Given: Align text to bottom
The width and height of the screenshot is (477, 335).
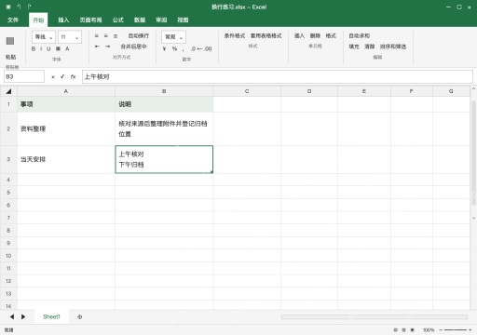Looking at the screenshot, I should (116, 36).
